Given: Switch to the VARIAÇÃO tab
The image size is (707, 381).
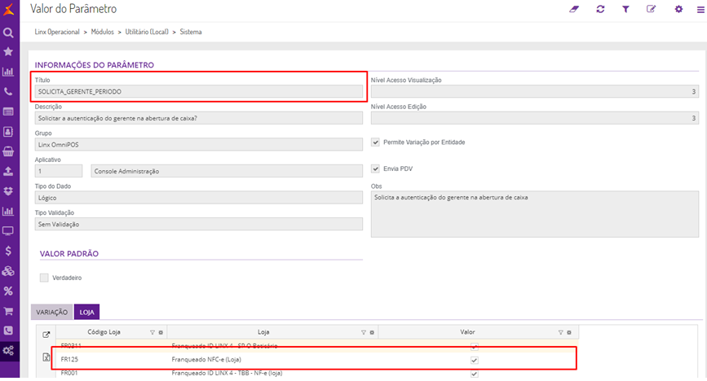Looking at the screenshot, I should (51, 312).
